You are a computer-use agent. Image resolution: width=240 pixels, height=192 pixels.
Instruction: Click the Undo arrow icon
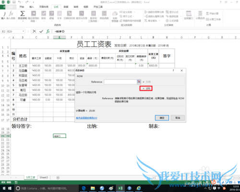click(20, 2)
